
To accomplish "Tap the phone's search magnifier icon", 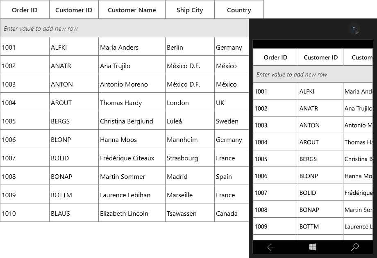I will 355,247.
